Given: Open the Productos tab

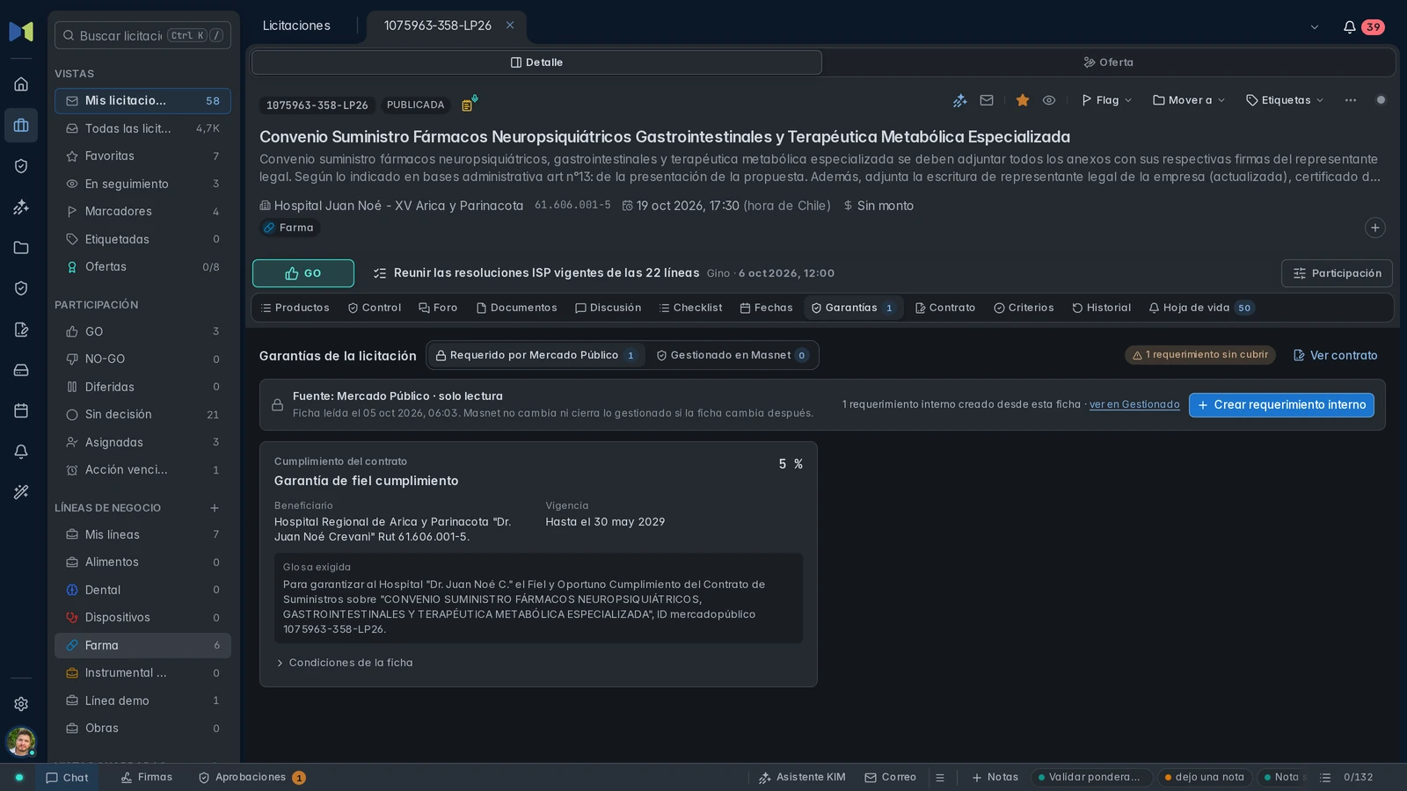Looking at the screenshot, I should (x=295, y=308).
